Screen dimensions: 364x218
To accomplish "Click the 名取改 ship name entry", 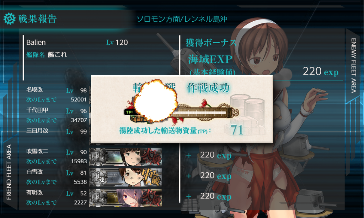I will click(x=34, y=89).
